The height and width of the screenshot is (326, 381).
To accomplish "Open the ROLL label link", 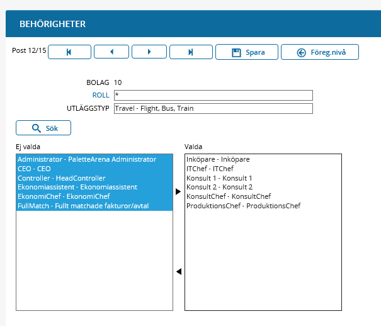I will [x=101, y=95].
